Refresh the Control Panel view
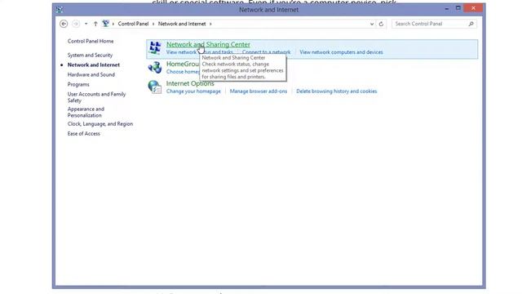The height and width of the screenshot is (294, 522). 381,24
